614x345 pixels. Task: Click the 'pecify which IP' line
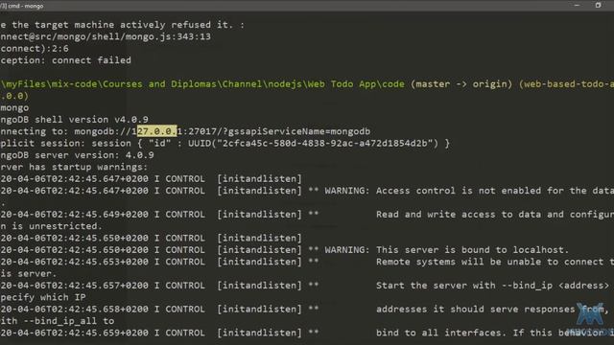tap(43, 297)
